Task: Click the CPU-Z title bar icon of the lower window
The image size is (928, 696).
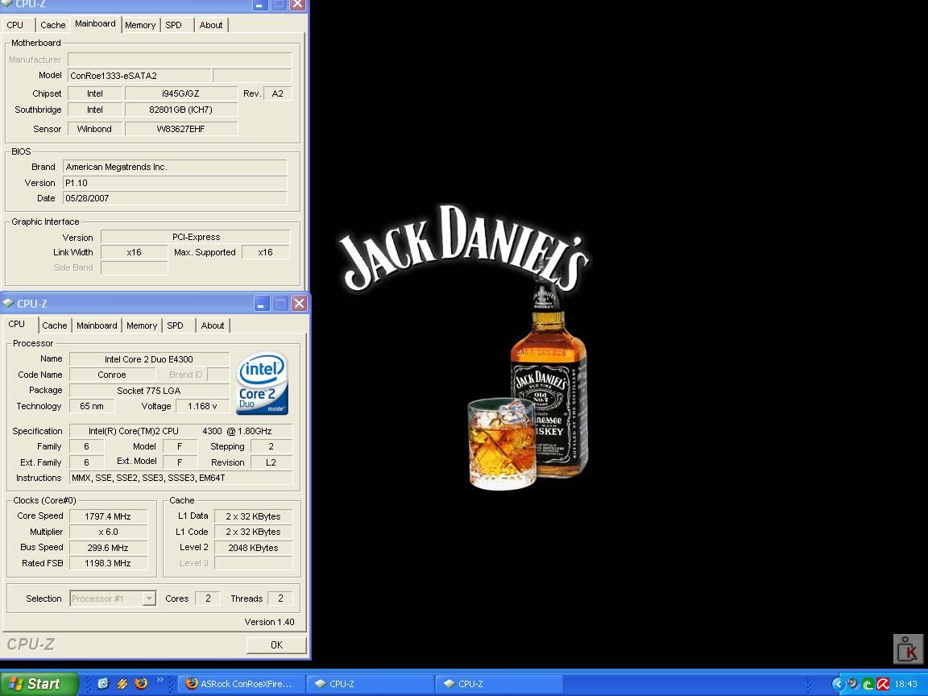Action: [8, 303]
